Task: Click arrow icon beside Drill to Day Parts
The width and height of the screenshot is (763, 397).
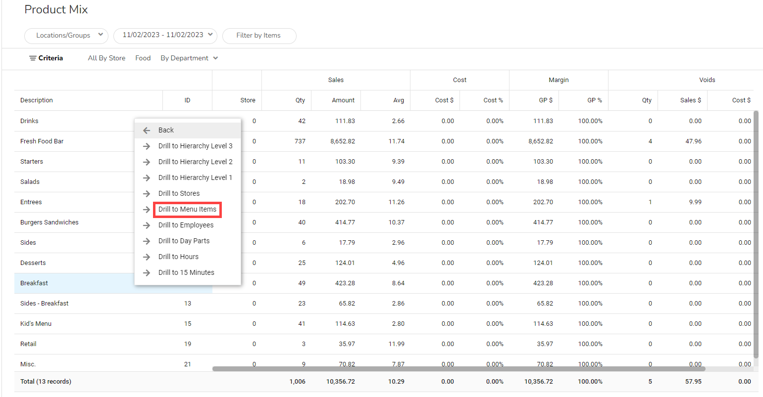Action: click(x=147, y=241)
